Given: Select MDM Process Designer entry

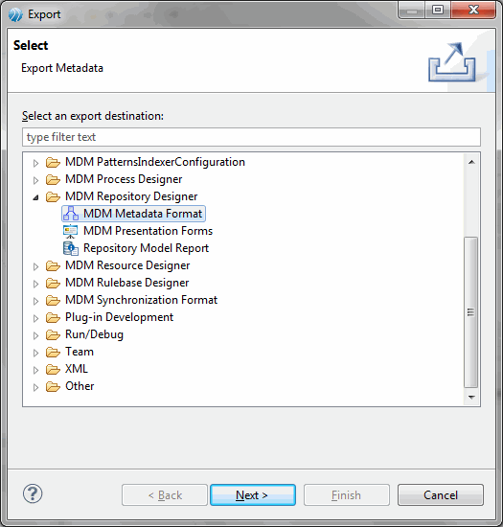Looking at the screenshot, I should click(124, 179).
